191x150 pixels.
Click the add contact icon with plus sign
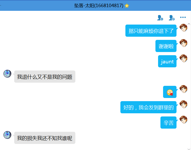click(160, 18)
